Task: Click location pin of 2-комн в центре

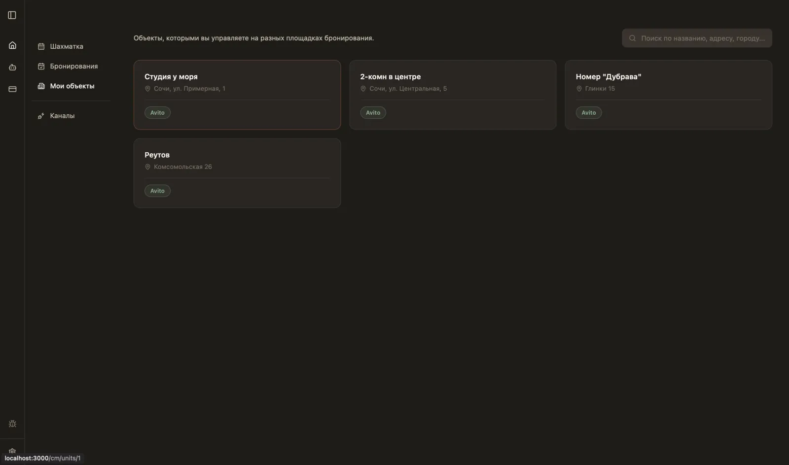Action: [363, 89]
